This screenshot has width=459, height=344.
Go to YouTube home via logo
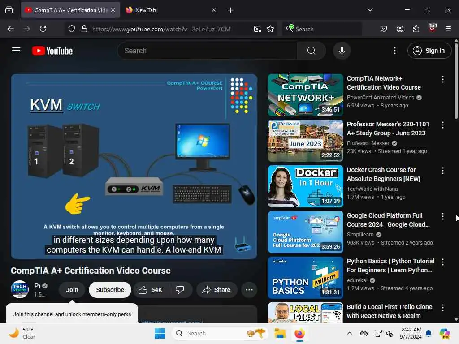pos(52,51)
